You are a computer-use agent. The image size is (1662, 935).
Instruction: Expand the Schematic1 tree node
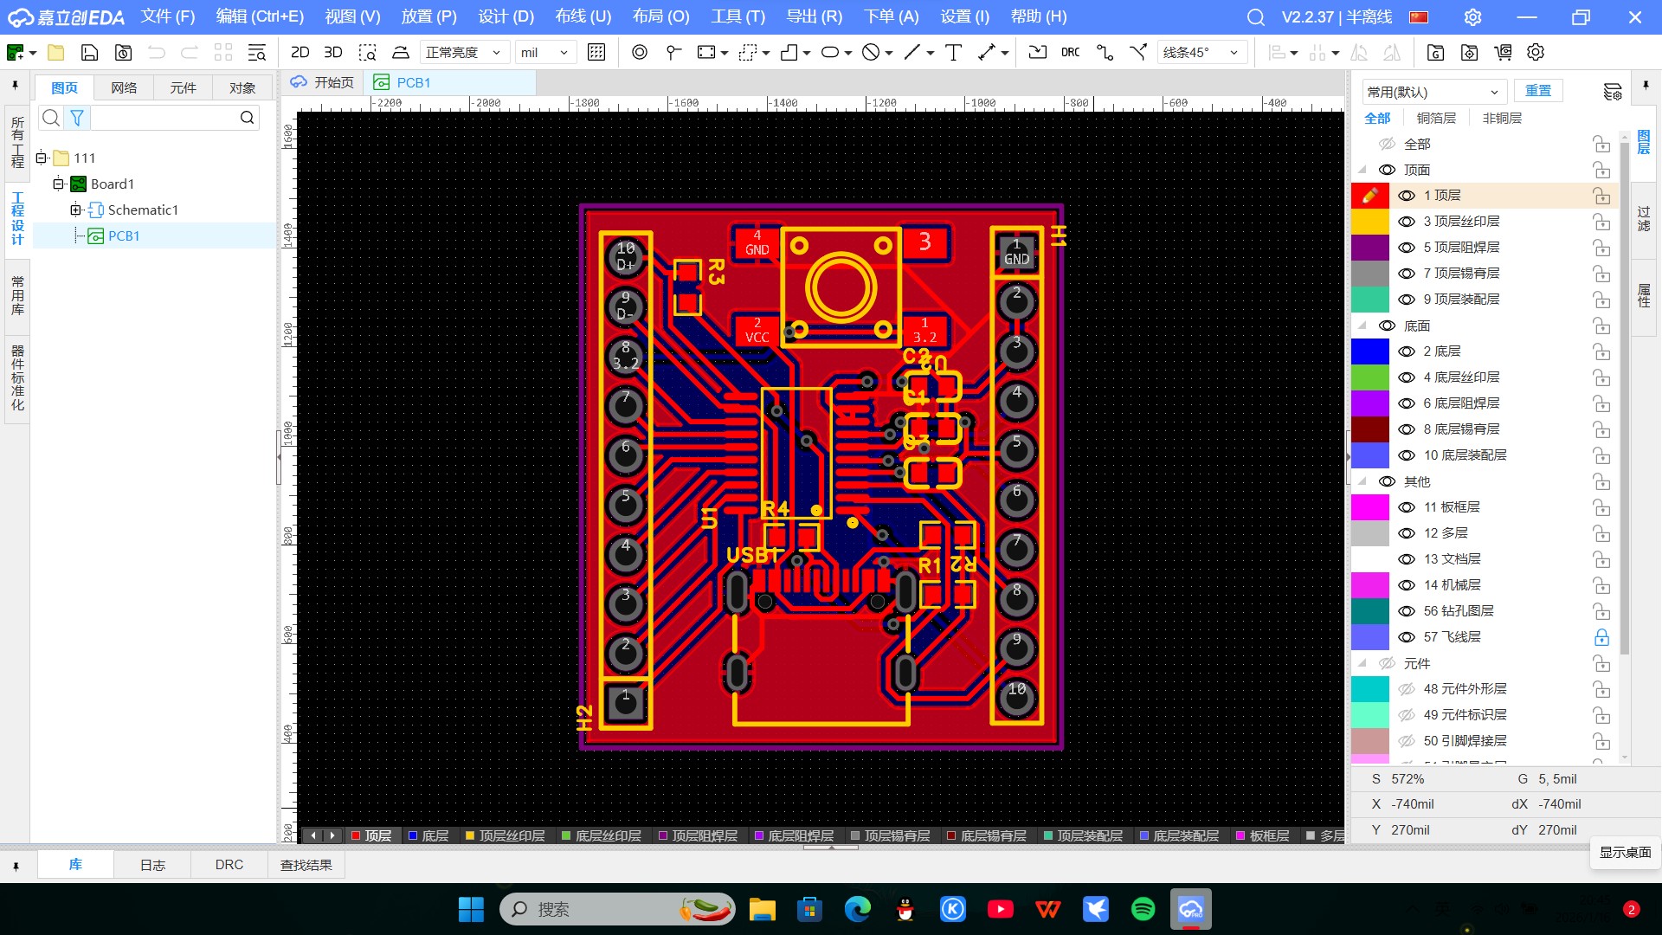tap(75, 210)
